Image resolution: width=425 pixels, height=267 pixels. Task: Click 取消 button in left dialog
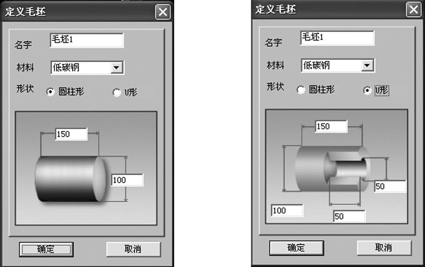[x=133, y=249]
